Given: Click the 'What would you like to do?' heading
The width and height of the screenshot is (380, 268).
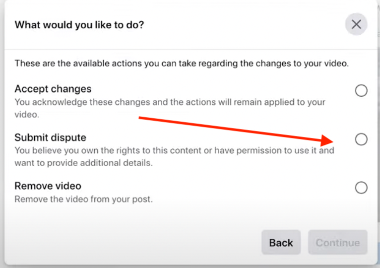Looking at the screenshot, I should click(79, 25).
